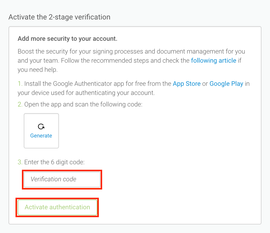
Task: Click 'Add more security to your account' heading
Action: 67,39
